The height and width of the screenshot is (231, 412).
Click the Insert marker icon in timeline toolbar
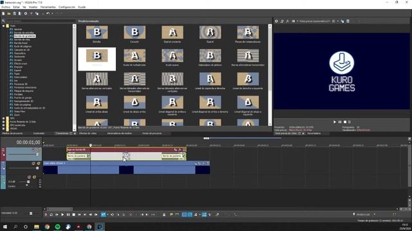pos(171,214)
